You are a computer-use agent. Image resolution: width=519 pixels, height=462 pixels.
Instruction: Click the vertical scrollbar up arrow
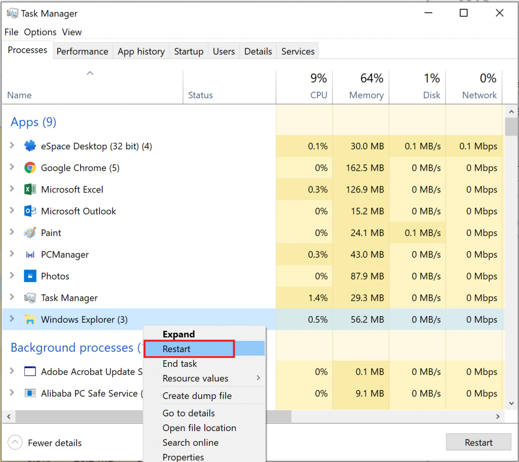[511, 111]
